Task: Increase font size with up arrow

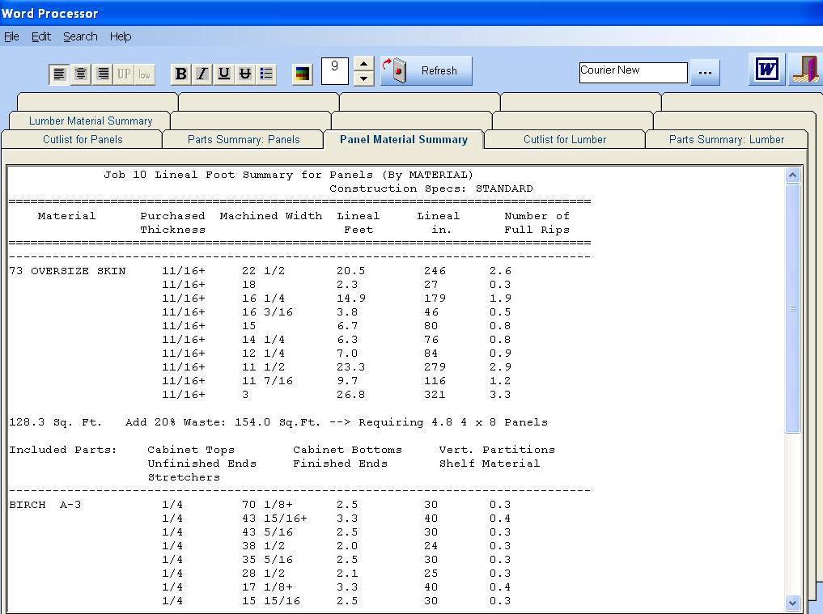Action: pyautogui.click(x=363, y=64)
